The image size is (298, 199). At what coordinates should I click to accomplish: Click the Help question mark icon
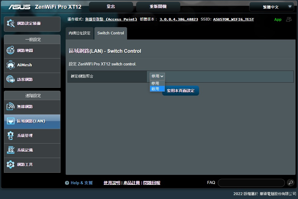[x=67, y=183]
